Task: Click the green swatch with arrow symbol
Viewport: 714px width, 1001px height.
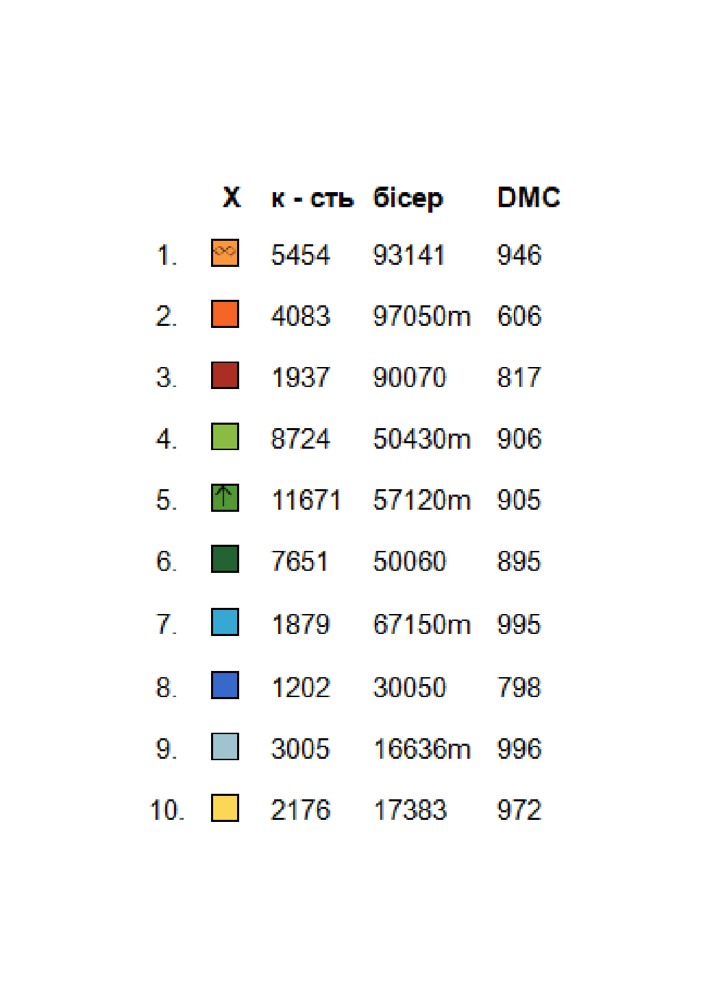Action: (x=225, y=497)
